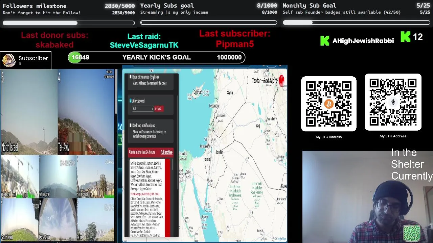
Task: Click the green dice cup icon
Action: point(412,233)
